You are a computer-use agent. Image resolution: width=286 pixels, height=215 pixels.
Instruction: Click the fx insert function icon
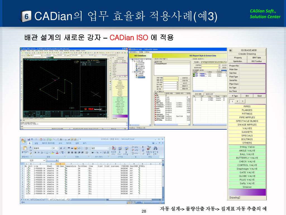pos(57,160)
